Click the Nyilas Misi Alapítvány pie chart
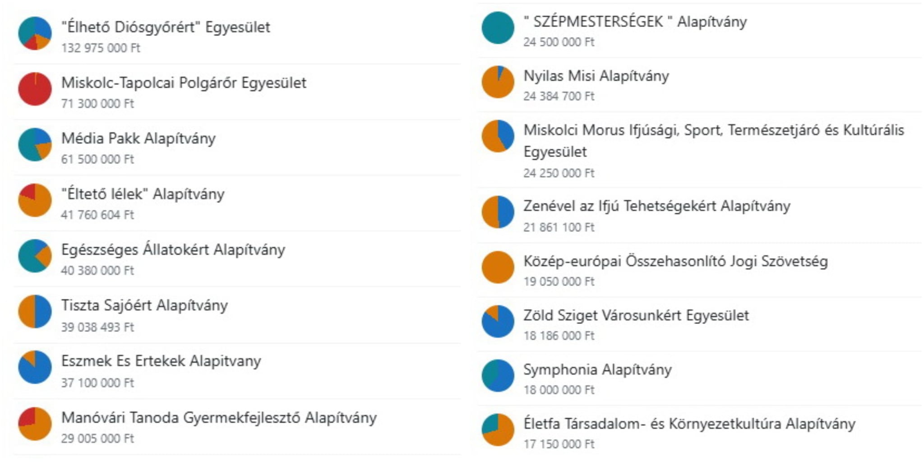 click(498, 82)
